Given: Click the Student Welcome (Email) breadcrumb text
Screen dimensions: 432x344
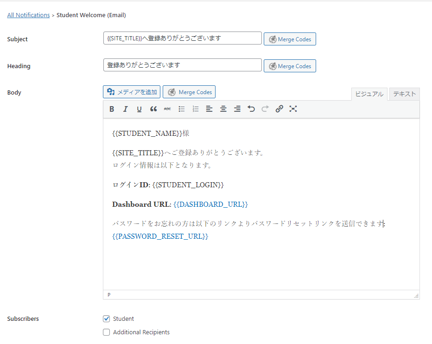Looking at the screenshot, I should click(x=91, y=15).
